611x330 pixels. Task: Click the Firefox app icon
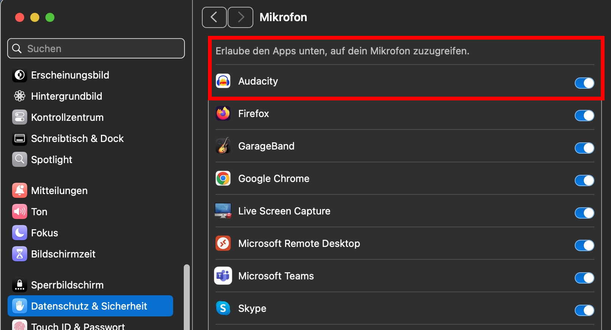pos(223,114)
